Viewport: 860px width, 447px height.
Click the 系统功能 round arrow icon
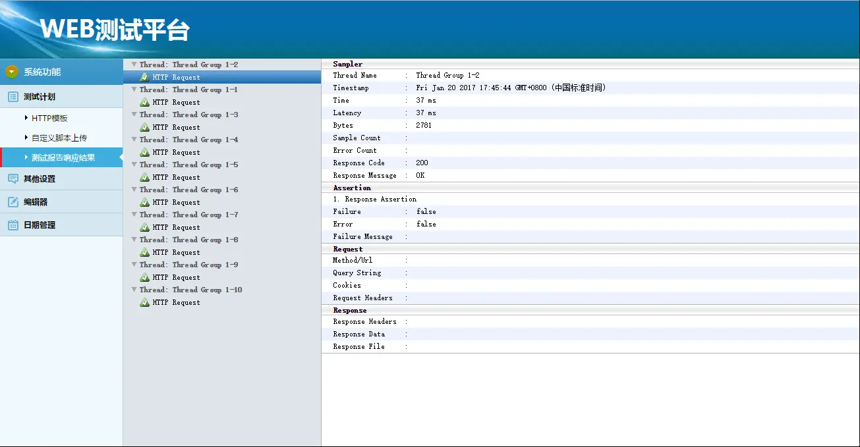(12, 72)
